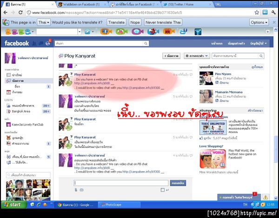Bookmark page with the star icon
The height and width of the screenshot is (218, 279).
click(257, 13)
